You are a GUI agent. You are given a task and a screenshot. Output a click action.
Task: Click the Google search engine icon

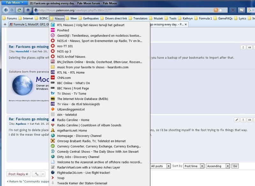250,10
